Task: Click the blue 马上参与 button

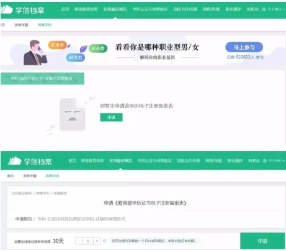Action: coord(244,47)
